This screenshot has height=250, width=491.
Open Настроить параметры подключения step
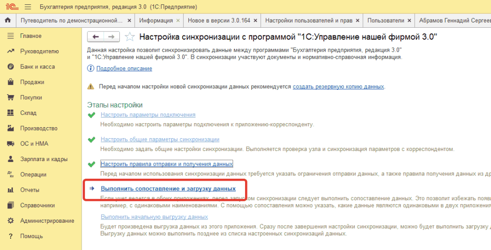click(148, 115)
